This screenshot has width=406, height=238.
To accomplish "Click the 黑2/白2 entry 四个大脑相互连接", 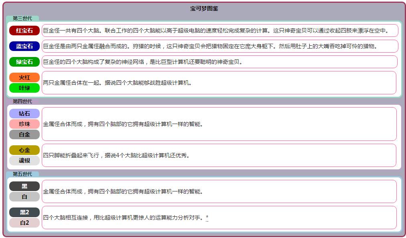I will 124,218.
